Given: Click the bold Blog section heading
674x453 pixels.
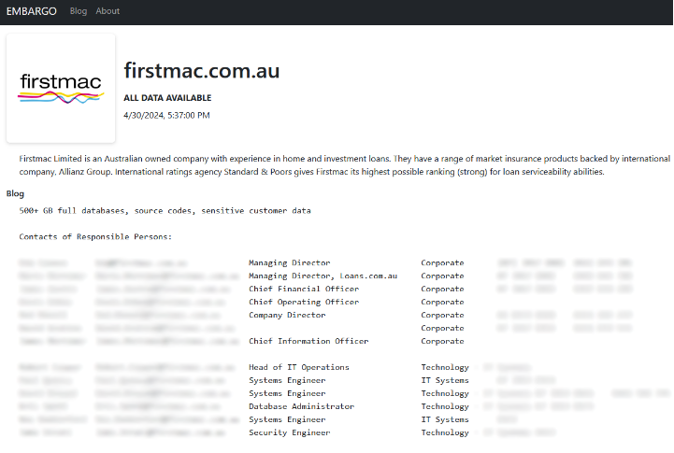Looking at the screenshot, I should (x=15, y=193).
